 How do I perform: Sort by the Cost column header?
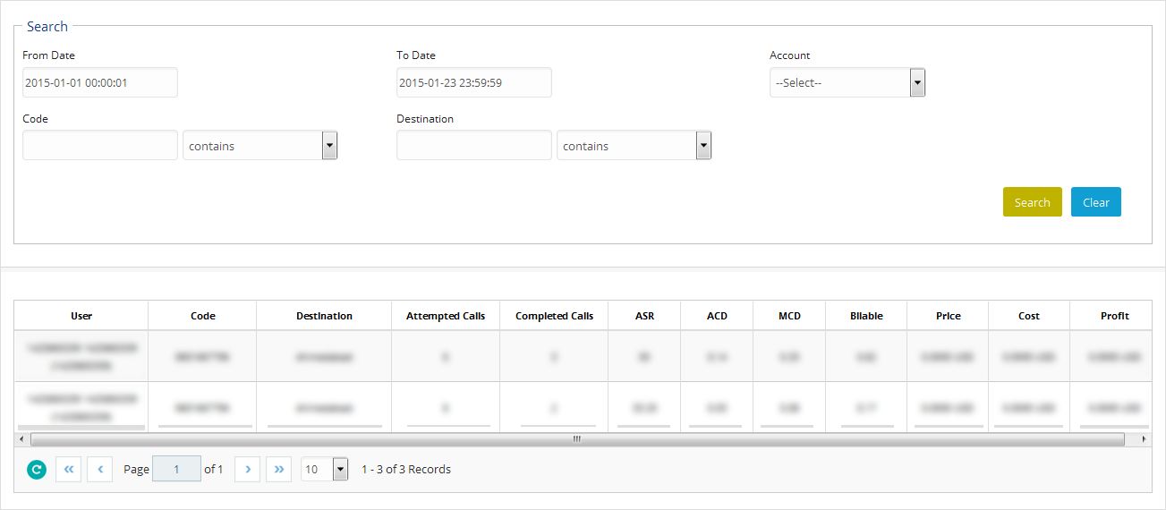pyautogui.click(x=1029, y=316)
